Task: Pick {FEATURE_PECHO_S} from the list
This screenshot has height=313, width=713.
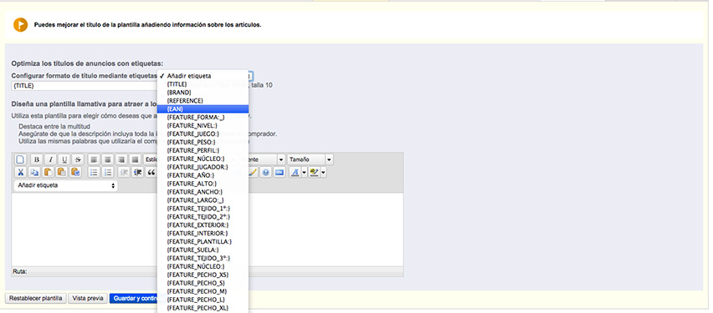Action: tap(203, 283)
